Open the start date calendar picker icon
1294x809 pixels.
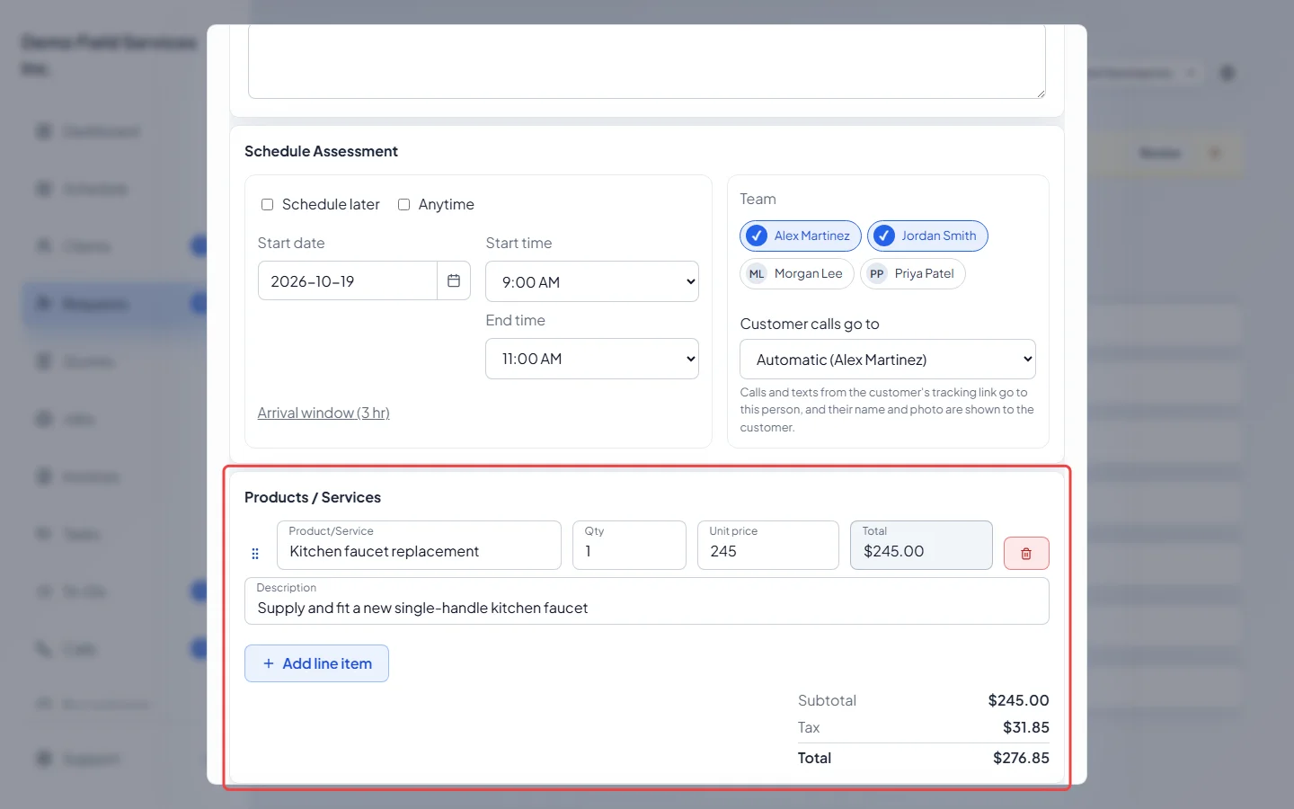point(454,281)
